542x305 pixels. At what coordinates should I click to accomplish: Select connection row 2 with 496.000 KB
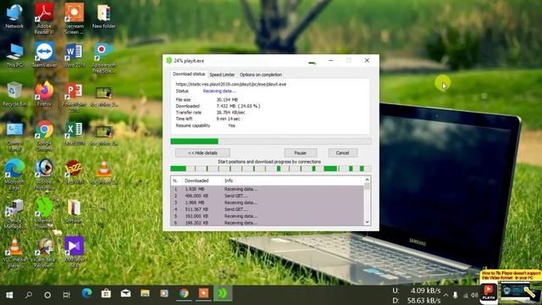click(268, 196)
